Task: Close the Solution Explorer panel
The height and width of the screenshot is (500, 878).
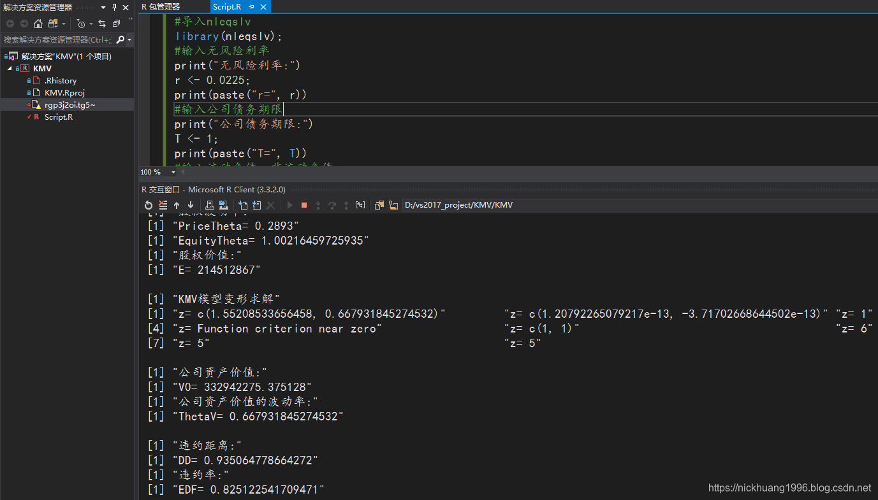Action: [126, 8]
